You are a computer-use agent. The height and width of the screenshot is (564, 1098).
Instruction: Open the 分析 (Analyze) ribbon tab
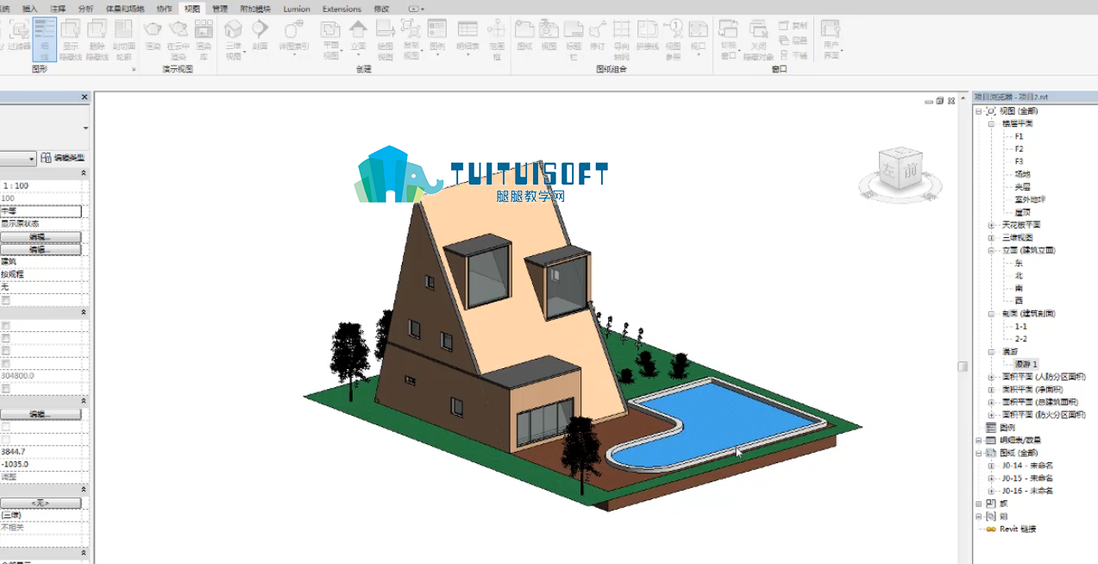[85, 9]
